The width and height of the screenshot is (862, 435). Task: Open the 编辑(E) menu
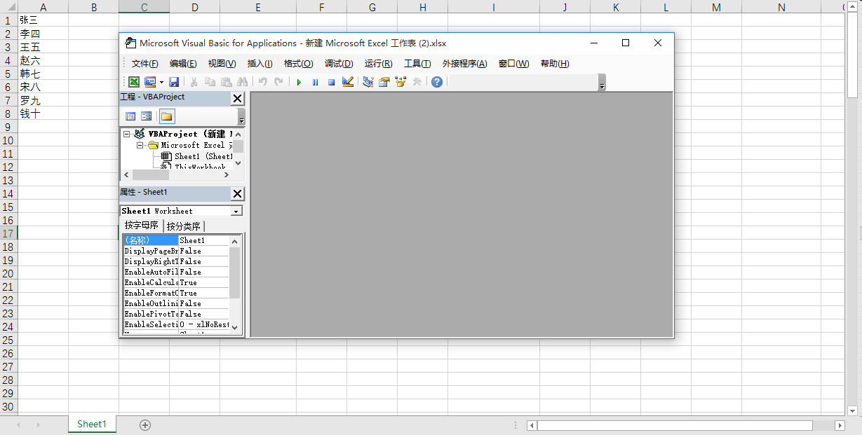[x=183, y=64]
